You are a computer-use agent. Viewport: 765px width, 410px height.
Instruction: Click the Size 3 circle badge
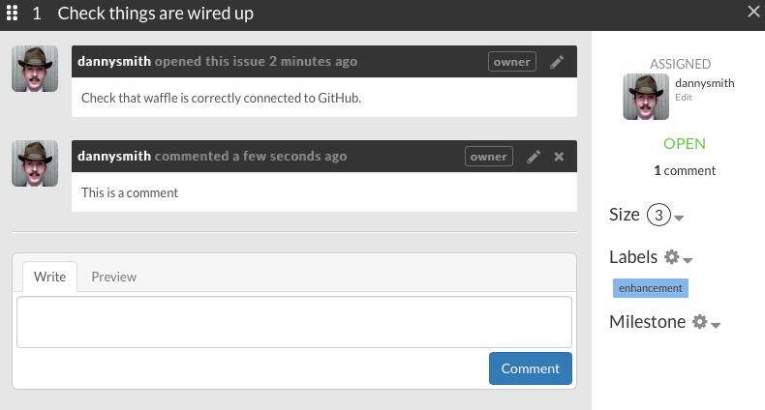pyautogui.click(x=658, y=216)
